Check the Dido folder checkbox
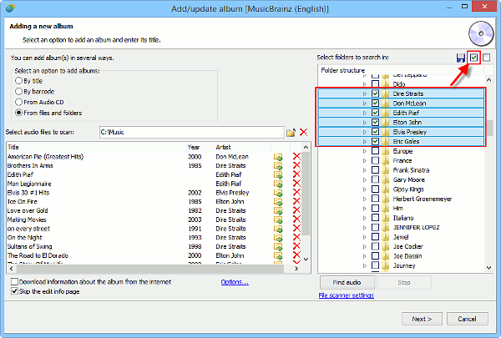Viewport: 501px width, 338px height. pyautogui.click(x=376, y=84)
